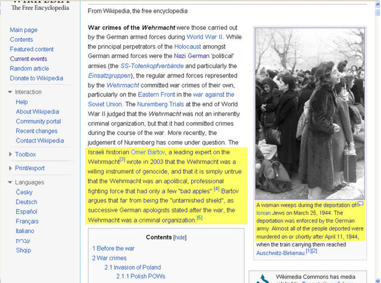Jump to caption footnote [1]
This screenshot has width=381, height=283.
[308, 251]
